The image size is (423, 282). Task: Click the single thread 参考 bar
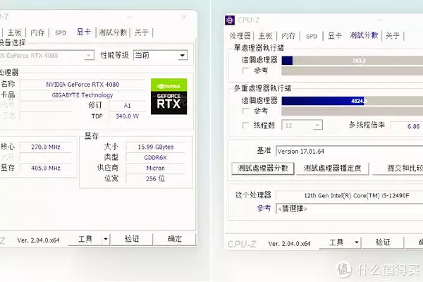352,71
